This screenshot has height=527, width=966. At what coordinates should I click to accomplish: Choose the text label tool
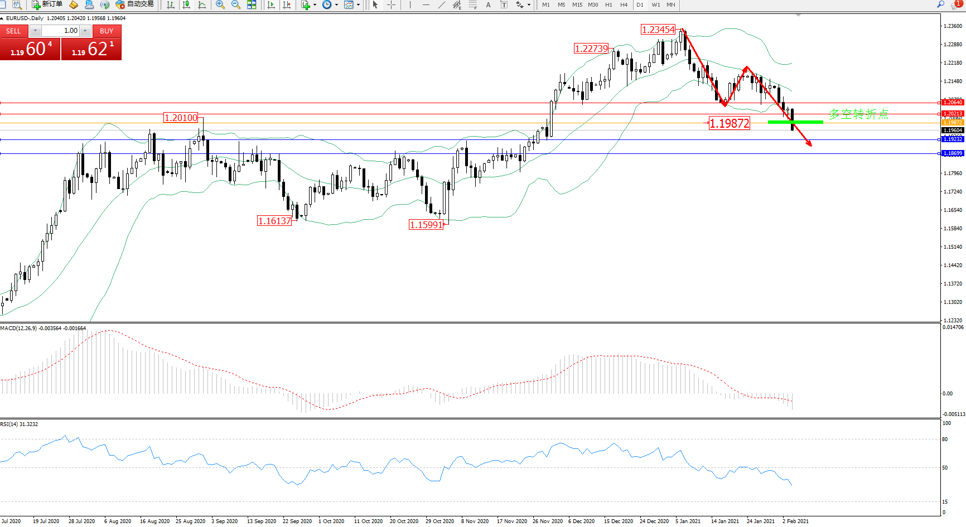pos(488,4)
